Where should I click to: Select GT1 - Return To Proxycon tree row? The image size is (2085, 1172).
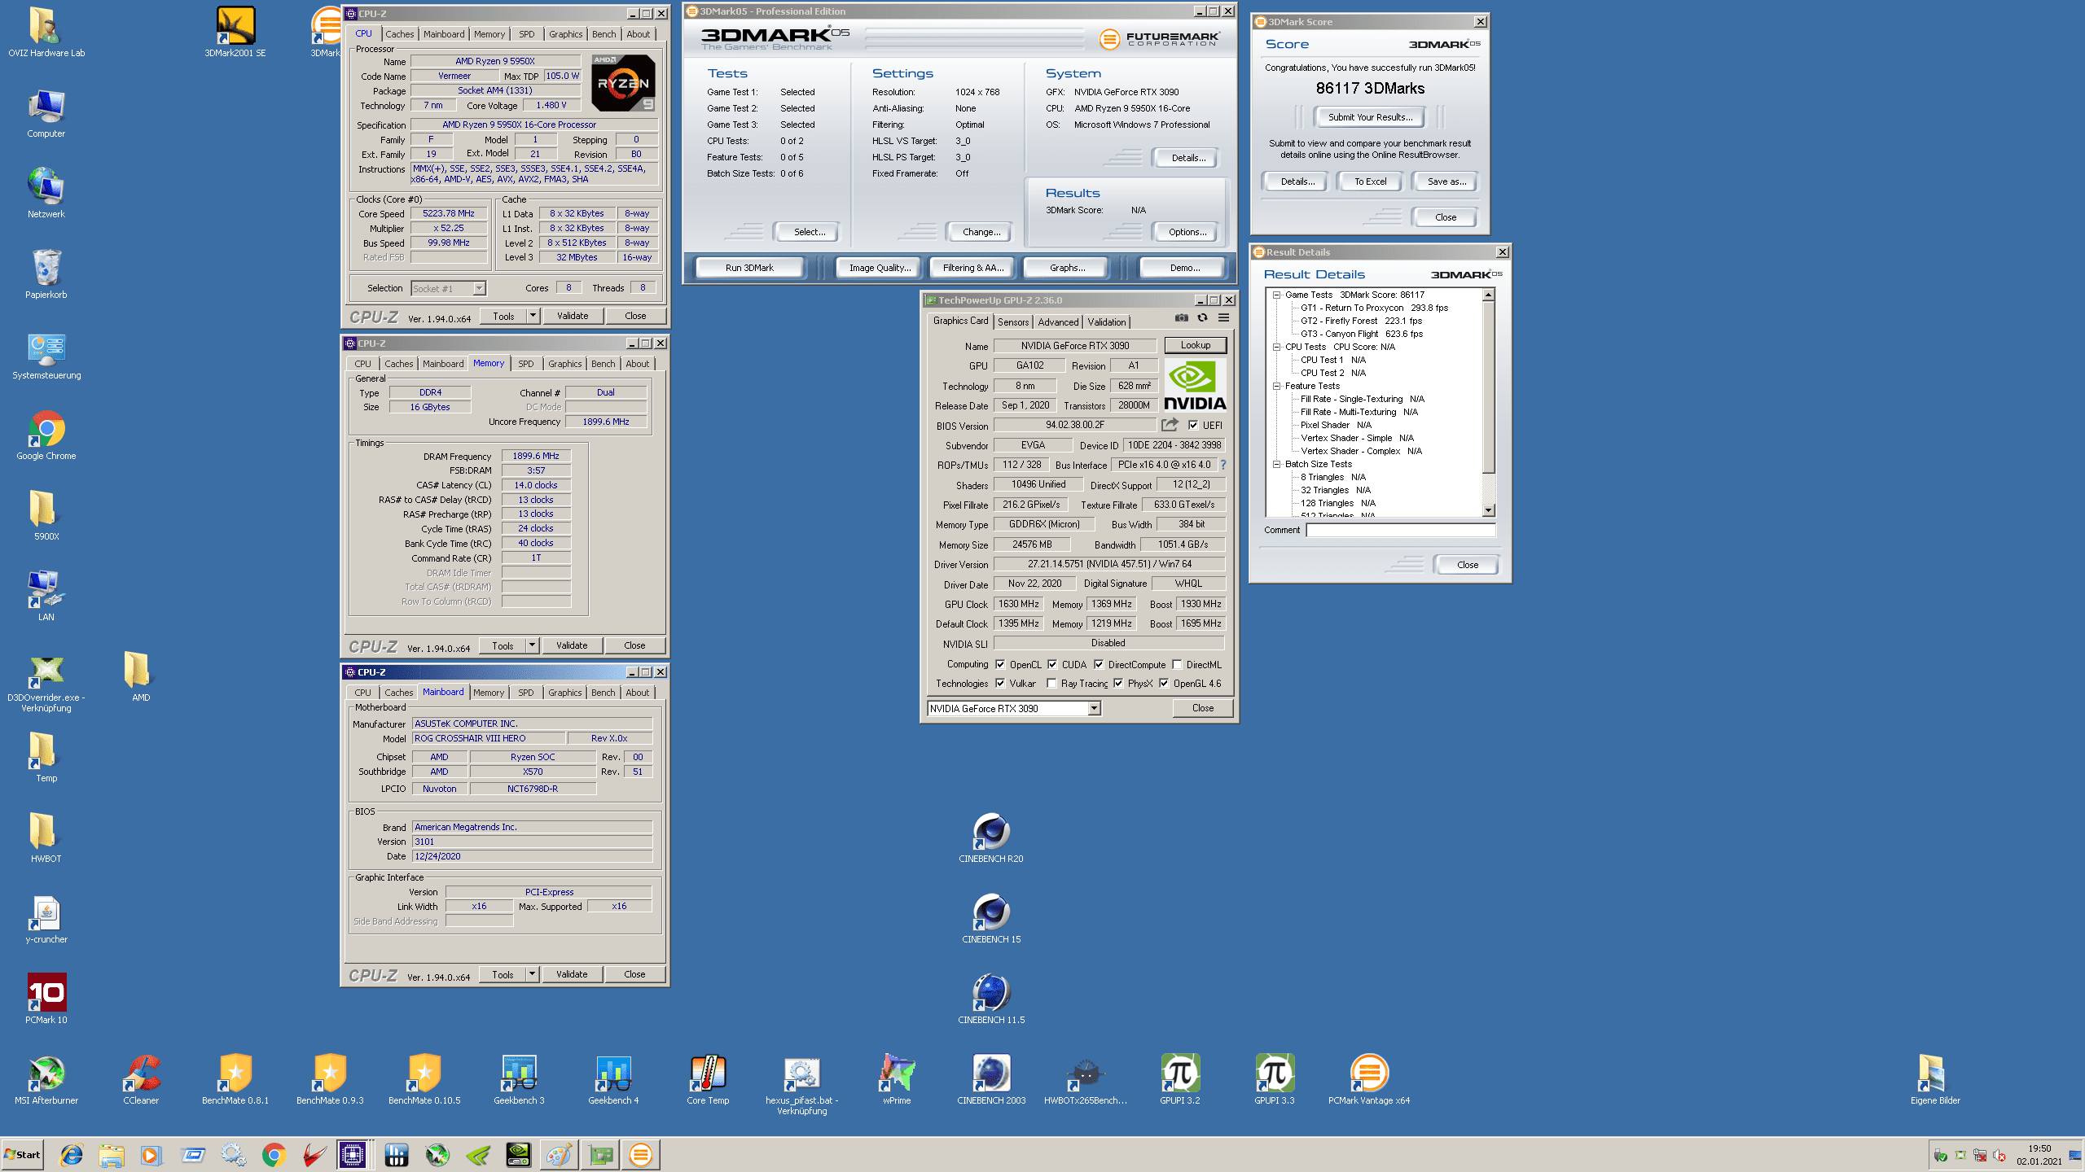(1374, 308)
